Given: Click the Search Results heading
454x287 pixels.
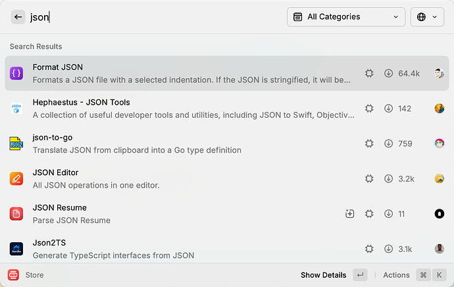Looking at the screenshot, I should coord(36,47).
